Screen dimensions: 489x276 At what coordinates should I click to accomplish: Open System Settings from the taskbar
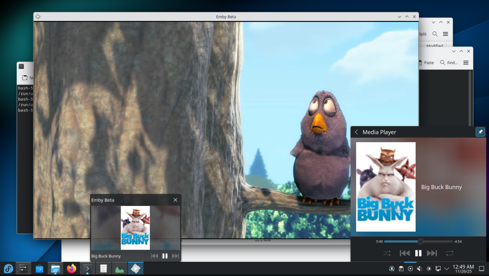tap(23, 269)
